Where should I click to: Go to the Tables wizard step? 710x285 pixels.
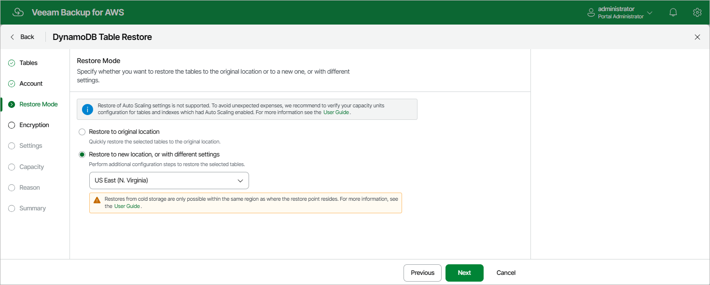(x=28, y=63)
